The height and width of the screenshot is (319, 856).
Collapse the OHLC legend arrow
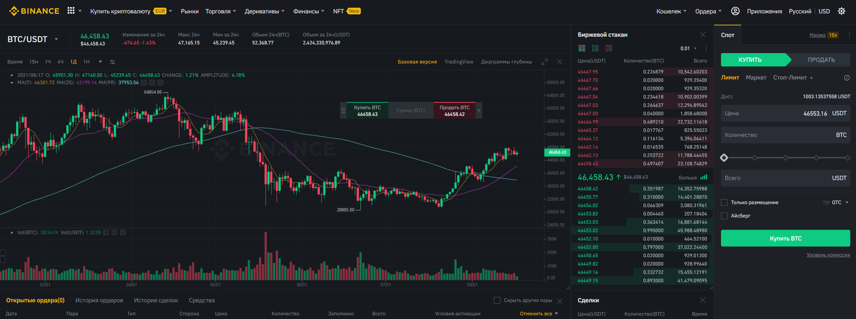pos(12,75)
